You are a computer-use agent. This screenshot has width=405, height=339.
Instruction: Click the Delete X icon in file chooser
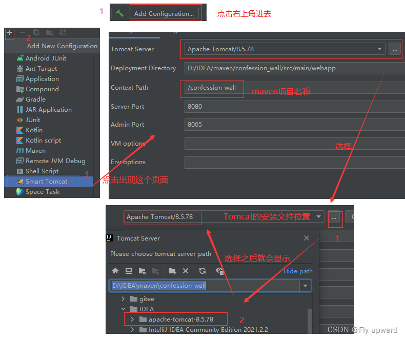186,271
